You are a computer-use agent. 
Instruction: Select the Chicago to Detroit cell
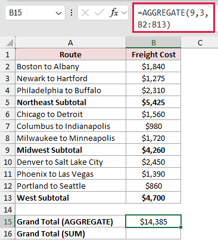[70, 114]
